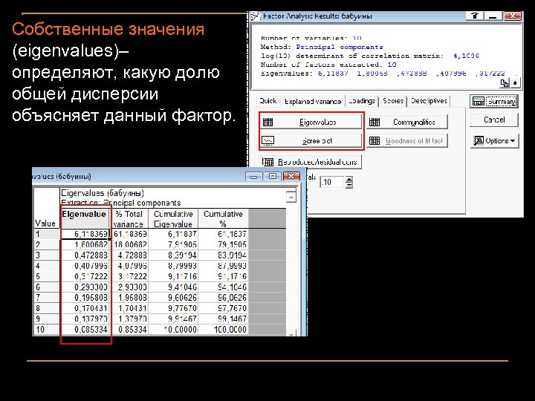Viewport: 535px width, 401px height.
Task: Click the Factor Analysis Results window icon
Action: [255, 16]
